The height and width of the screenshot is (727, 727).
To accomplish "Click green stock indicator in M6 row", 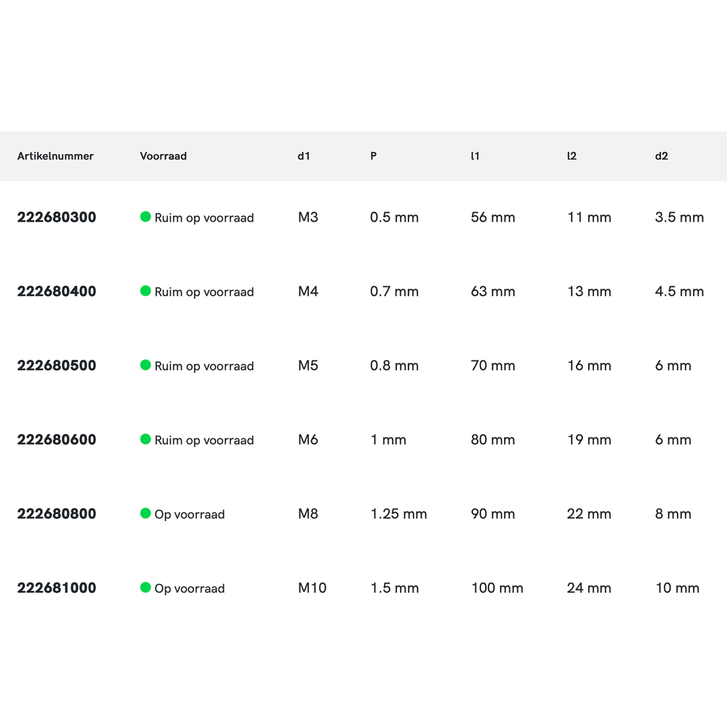I will tap(145, 439).
